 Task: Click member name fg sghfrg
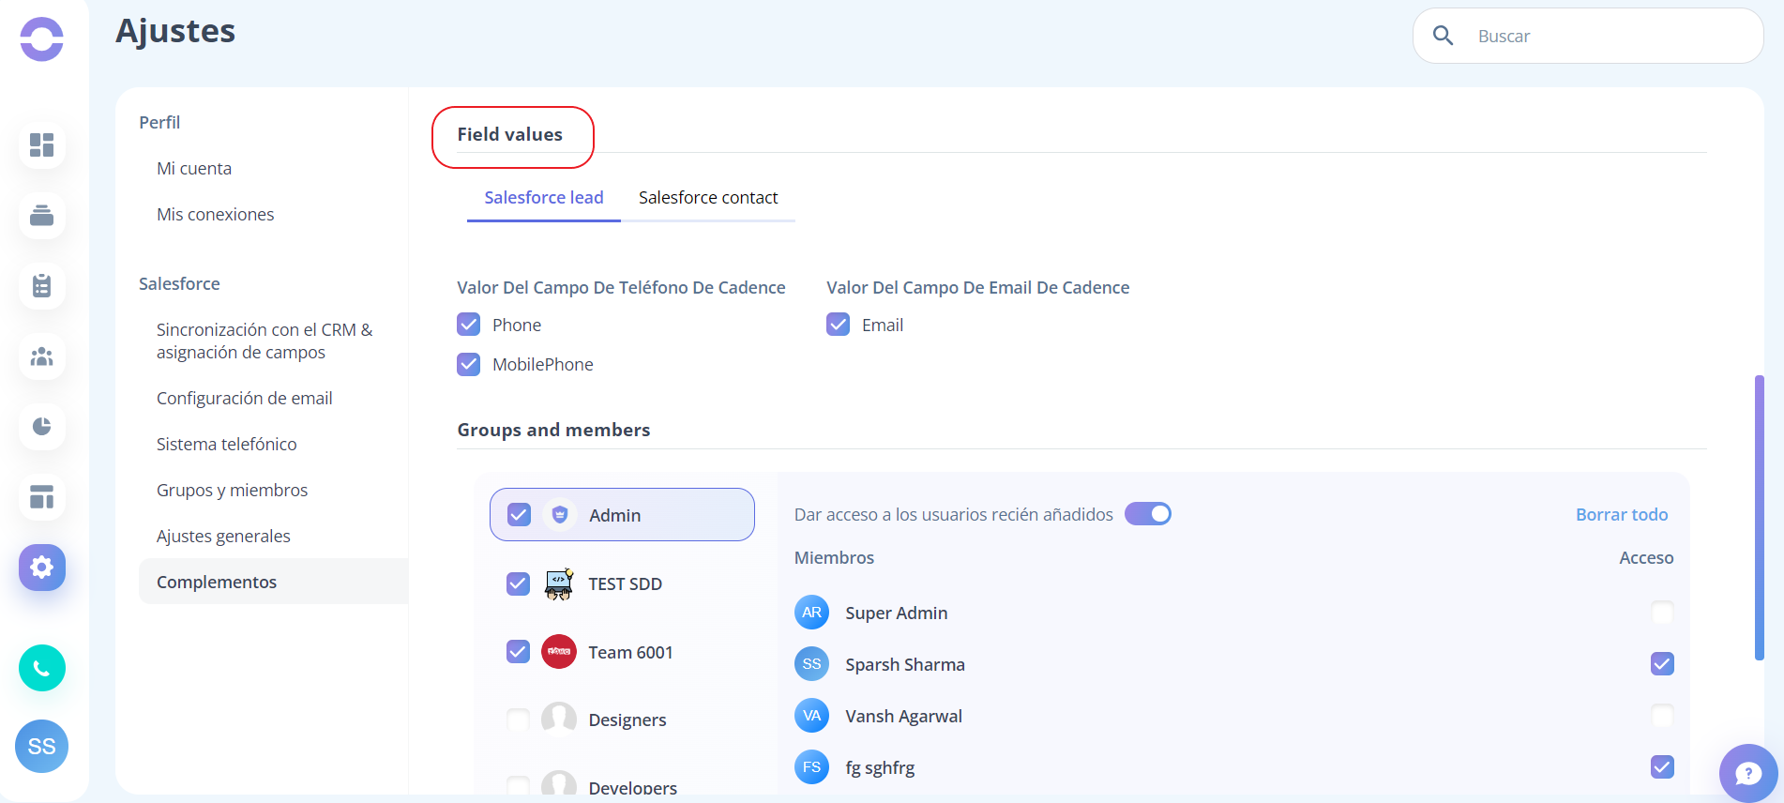click(x=880, y=767)
